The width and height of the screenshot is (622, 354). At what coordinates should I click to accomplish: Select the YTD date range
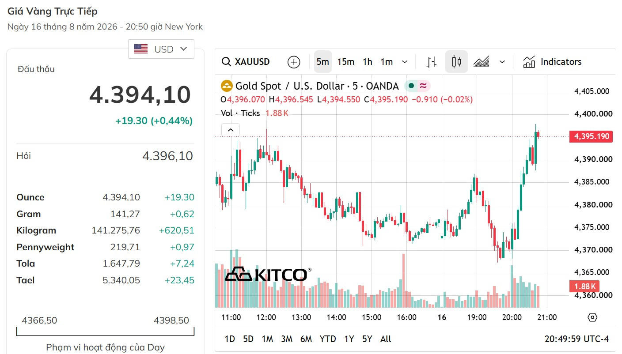tap(328, 339)
